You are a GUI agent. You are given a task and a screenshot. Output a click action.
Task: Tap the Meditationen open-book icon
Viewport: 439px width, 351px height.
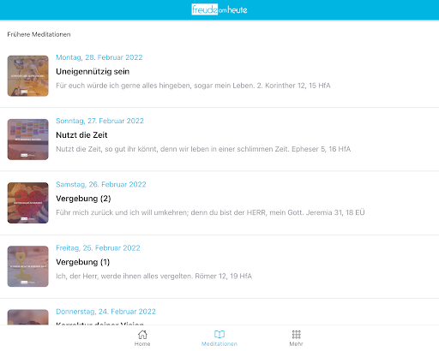point(219,334)
